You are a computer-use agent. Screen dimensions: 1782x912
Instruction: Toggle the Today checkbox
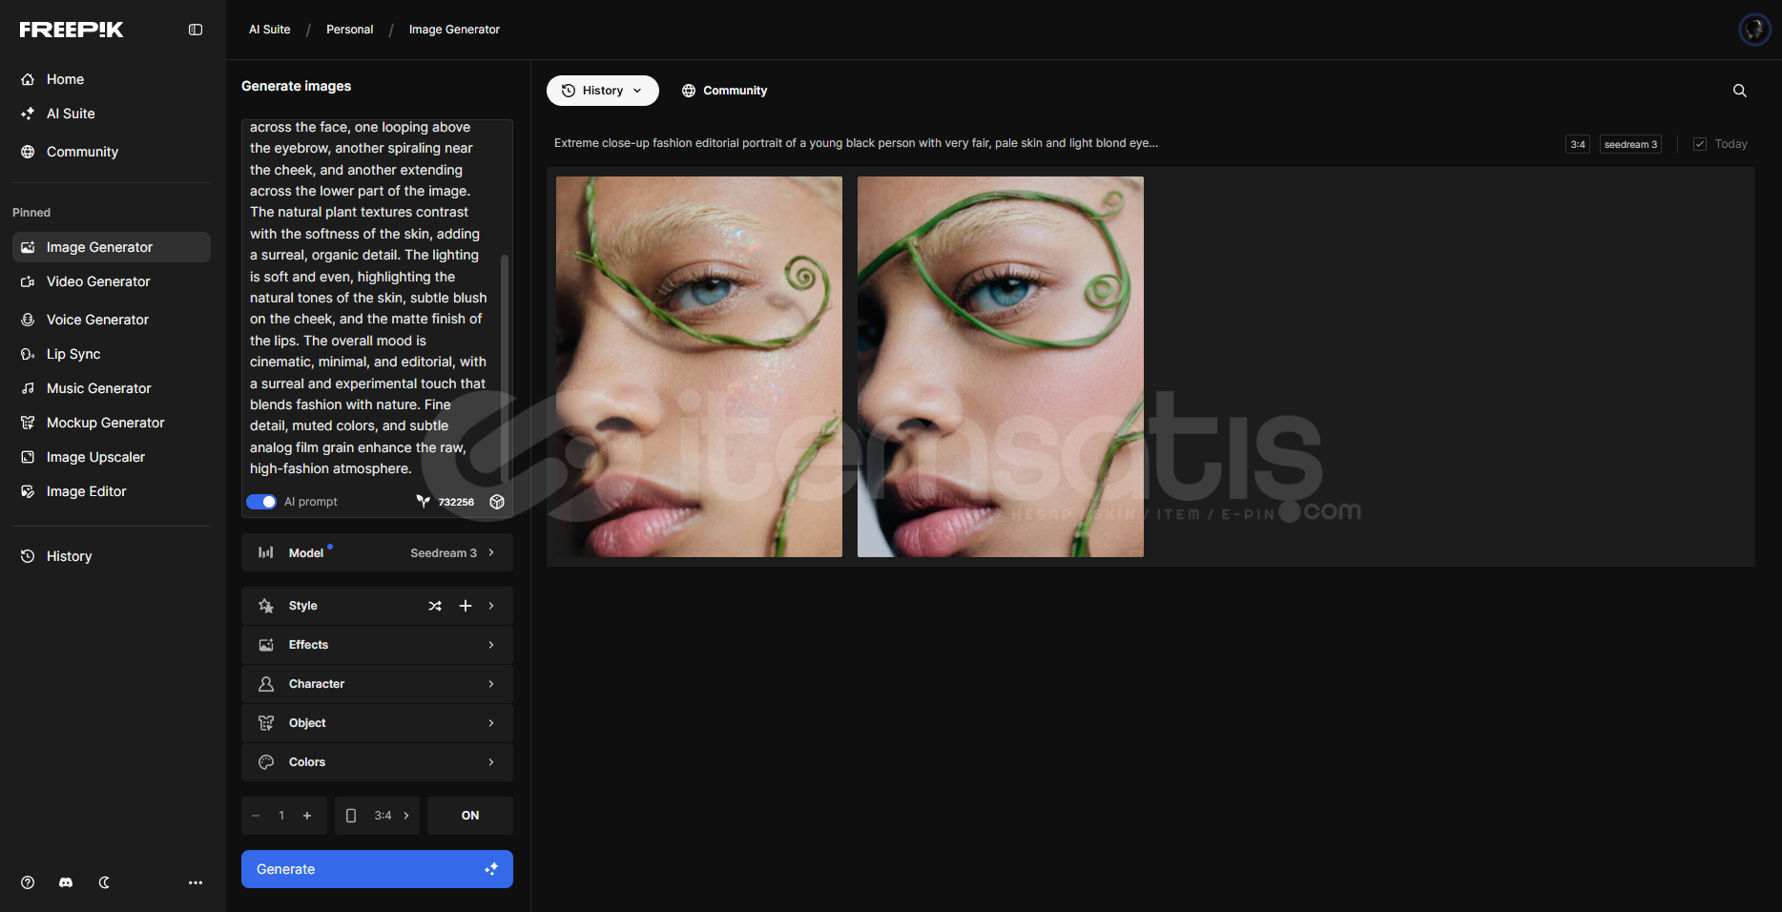coord(1700,144)
